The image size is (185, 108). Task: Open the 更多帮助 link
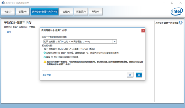tap(47, 75)
